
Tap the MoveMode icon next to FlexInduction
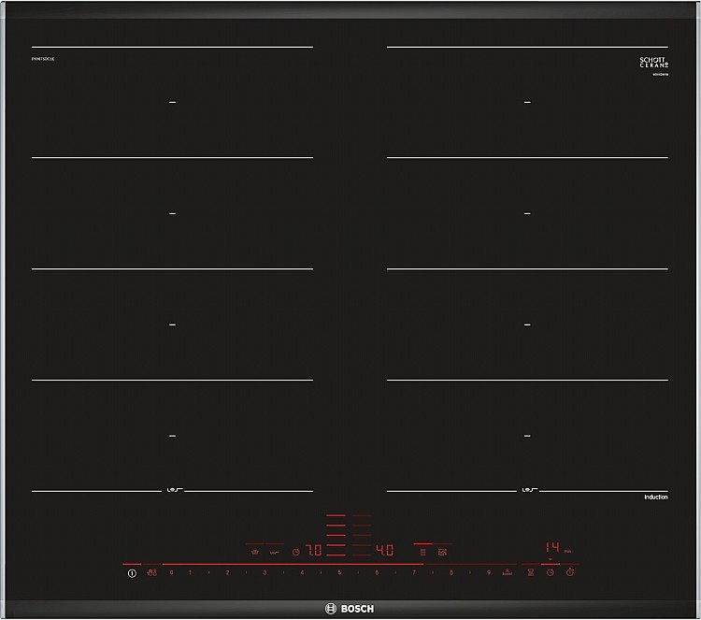pos(443,553)
